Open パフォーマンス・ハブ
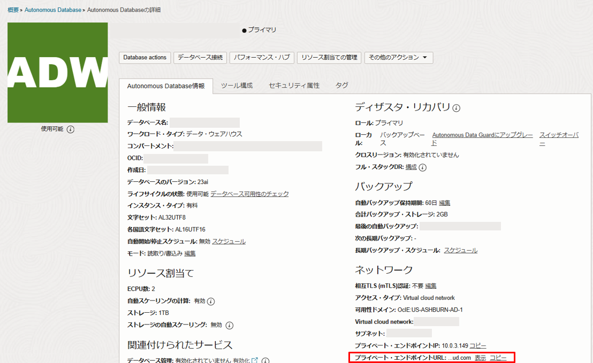 262,57
